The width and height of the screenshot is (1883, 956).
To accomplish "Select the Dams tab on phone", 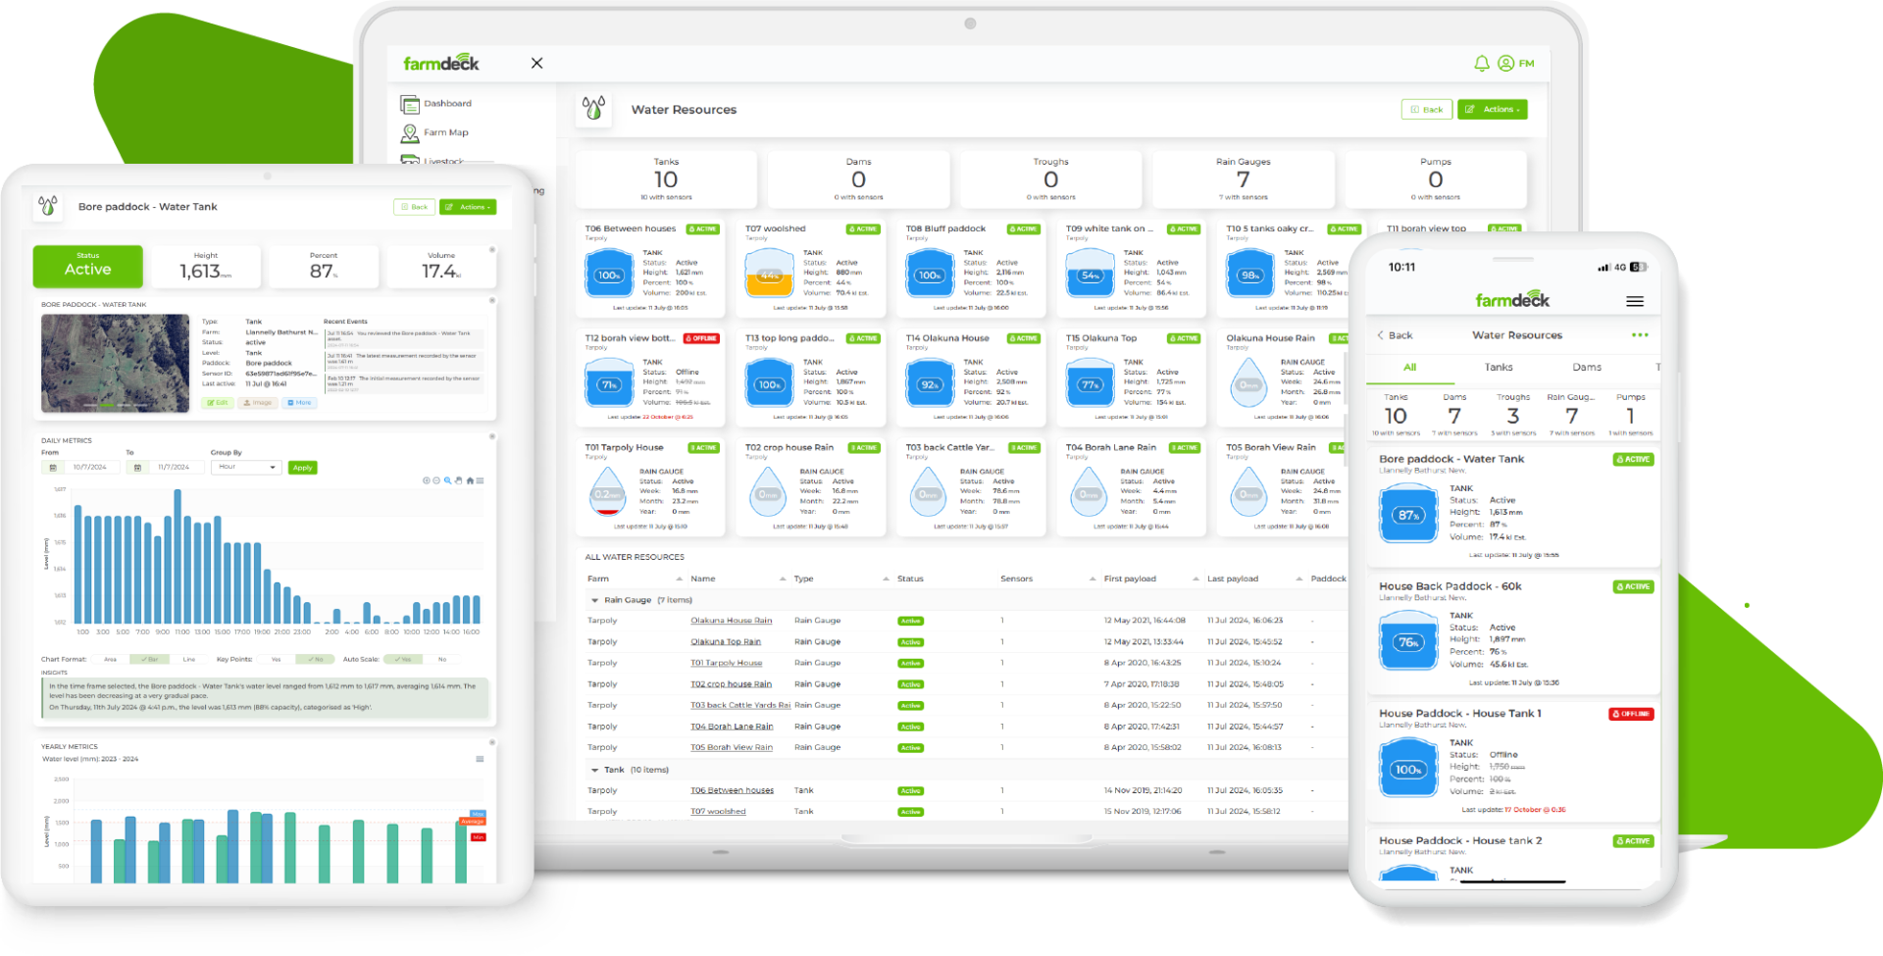I will (x=1586, y=368).
